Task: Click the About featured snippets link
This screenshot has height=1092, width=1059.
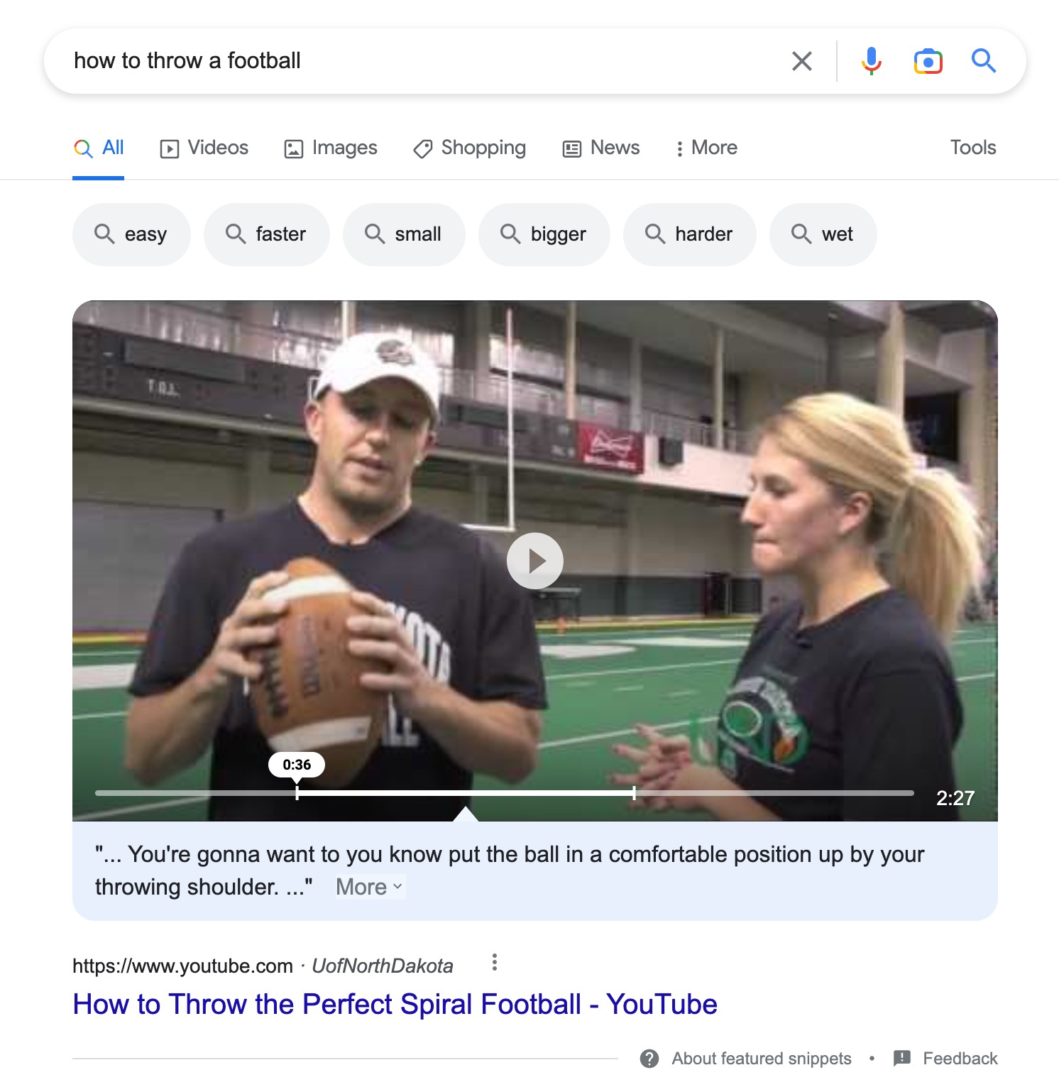Action: (760, 1058)
